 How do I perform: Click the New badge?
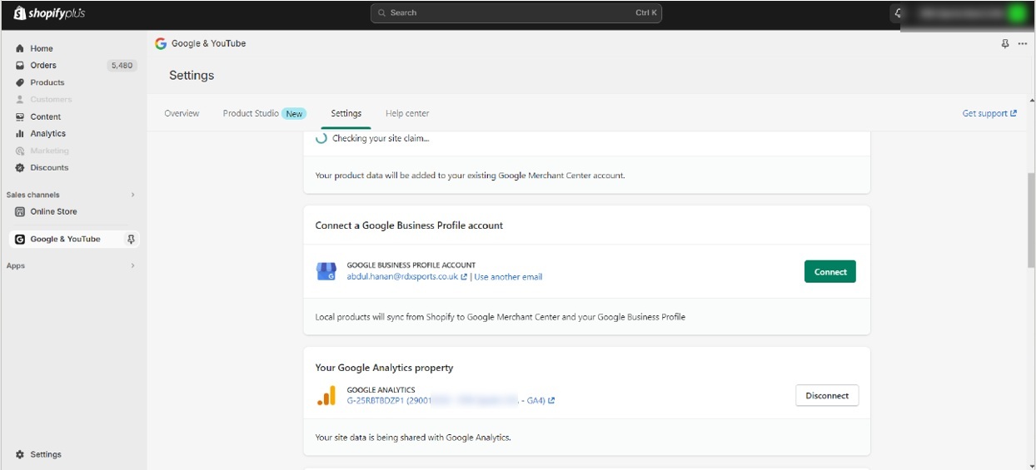click(294, 114)
